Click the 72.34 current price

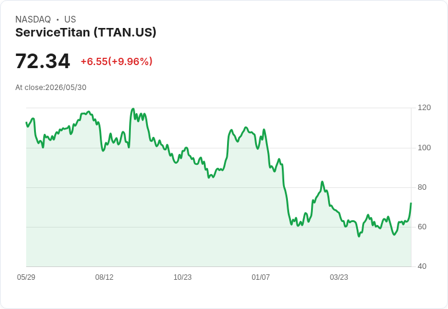43,61
